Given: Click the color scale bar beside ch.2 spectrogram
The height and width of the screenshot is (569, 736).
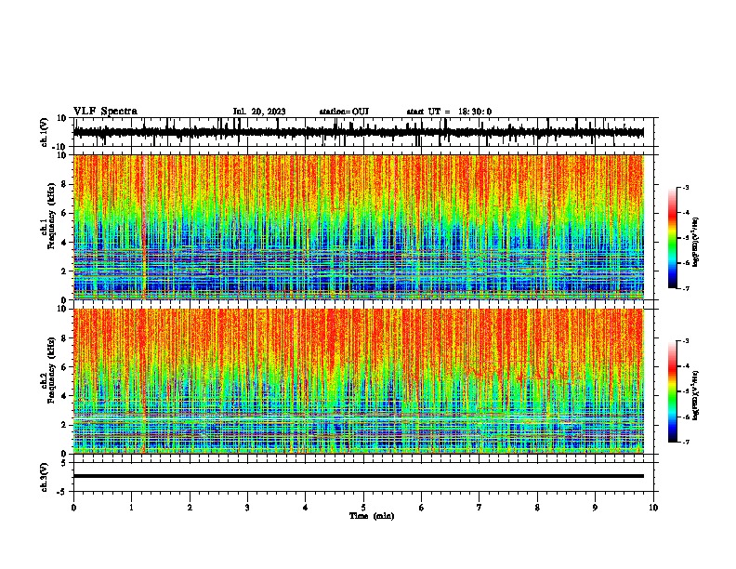Looking at the screenshot, I should [672, 391].
